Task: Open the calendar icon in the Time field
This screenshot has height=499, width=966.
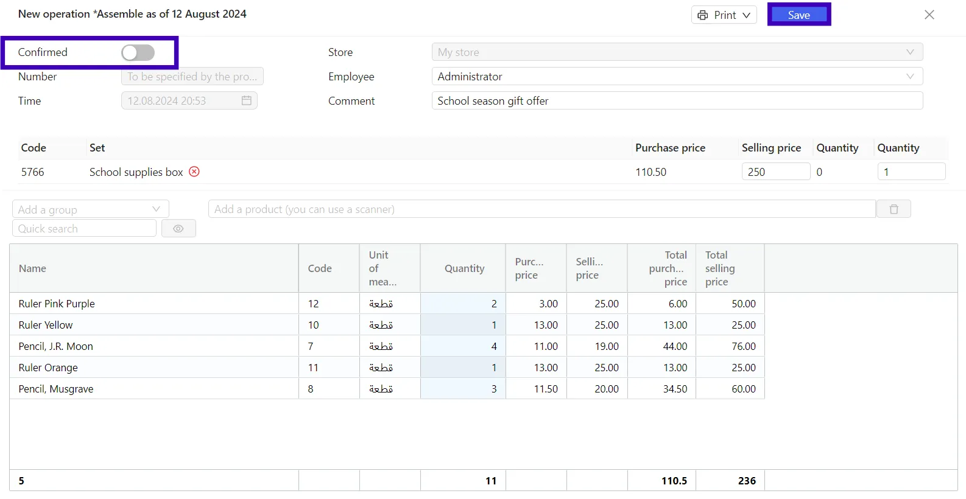Action: (247, 100)
